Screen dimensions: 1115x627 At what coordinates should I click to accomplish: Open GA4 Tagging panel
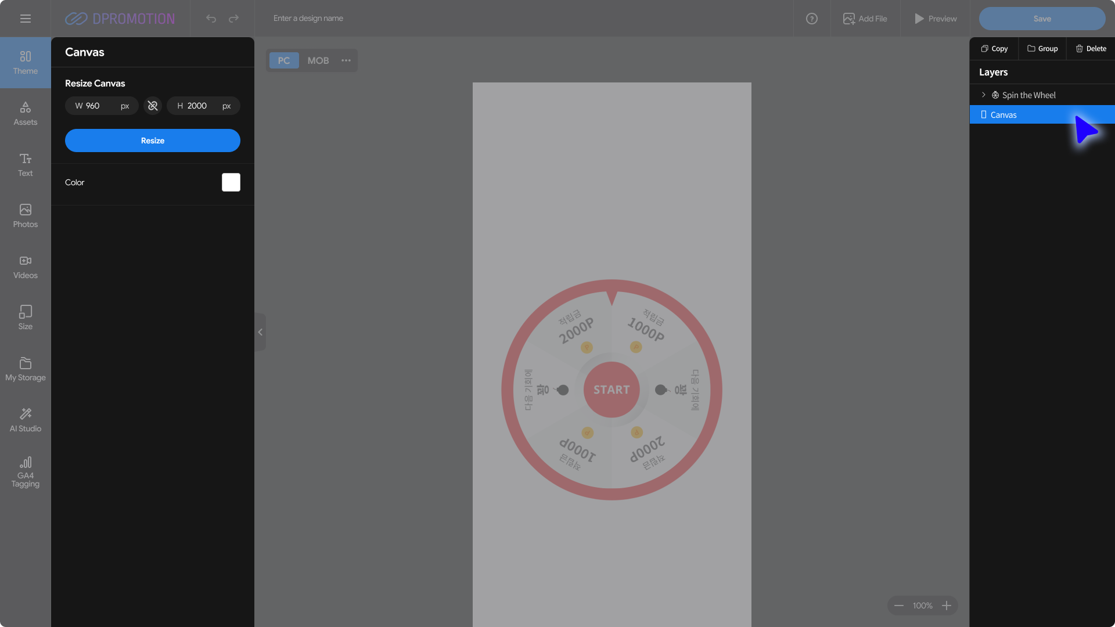25,471
